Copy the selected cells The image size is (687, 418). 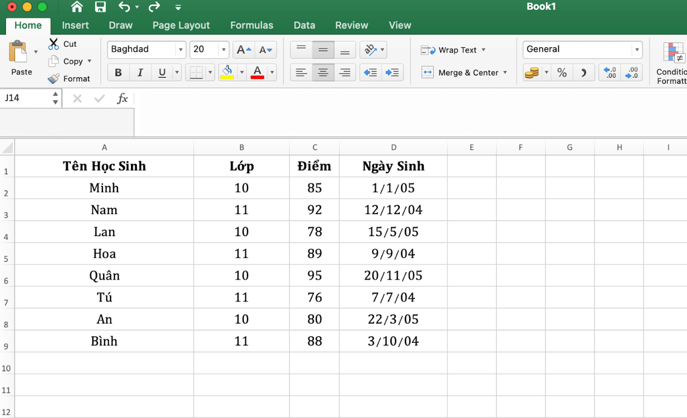(x=67, y=61)
